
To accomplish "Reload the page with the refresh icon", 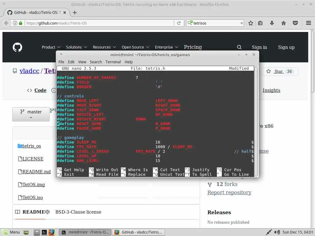I will tap(179, 23).
